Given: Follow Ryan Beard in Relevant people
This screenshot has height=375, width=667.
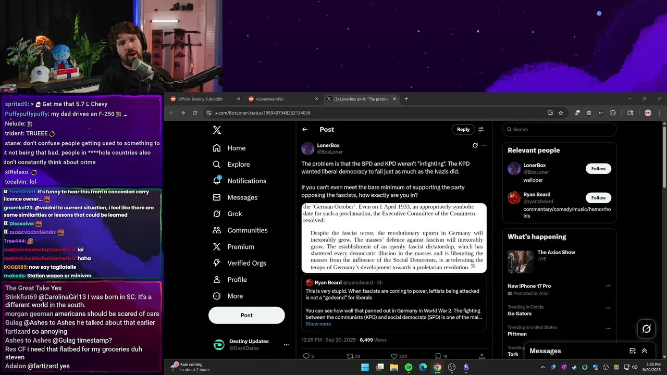Looking at the screenshot, I should (598, 198).
